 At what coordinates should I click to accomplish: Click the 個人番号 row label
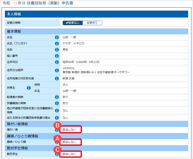[12, 56]
